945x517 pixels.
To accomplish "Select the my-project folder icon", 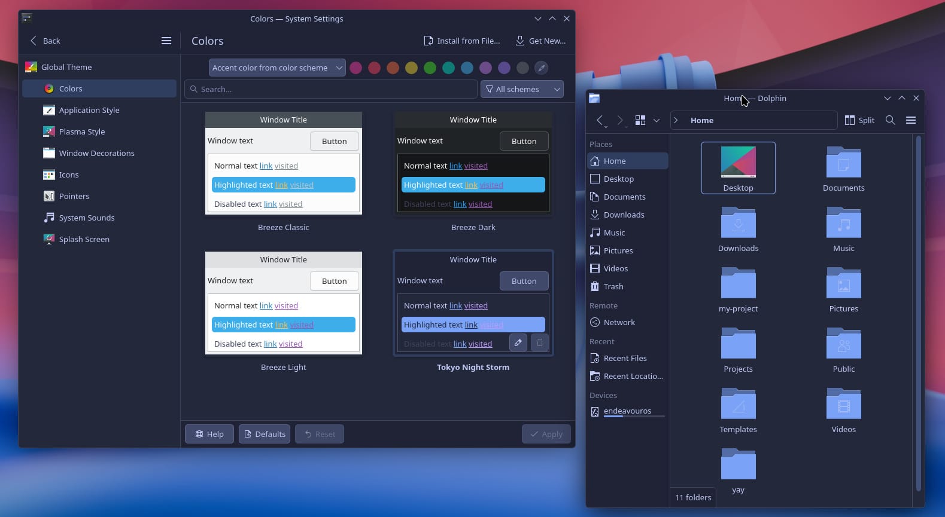I will 739,283.
